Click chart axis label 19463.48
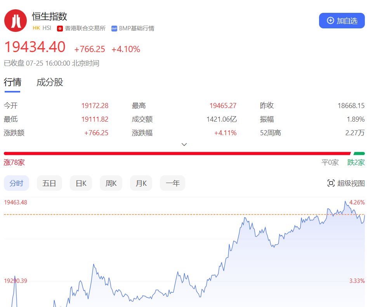 click(16, 202)
